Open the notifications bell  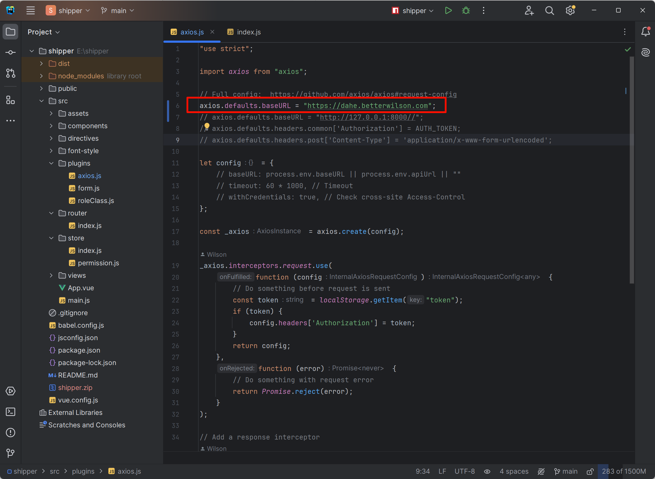click(x=646, y=32)
